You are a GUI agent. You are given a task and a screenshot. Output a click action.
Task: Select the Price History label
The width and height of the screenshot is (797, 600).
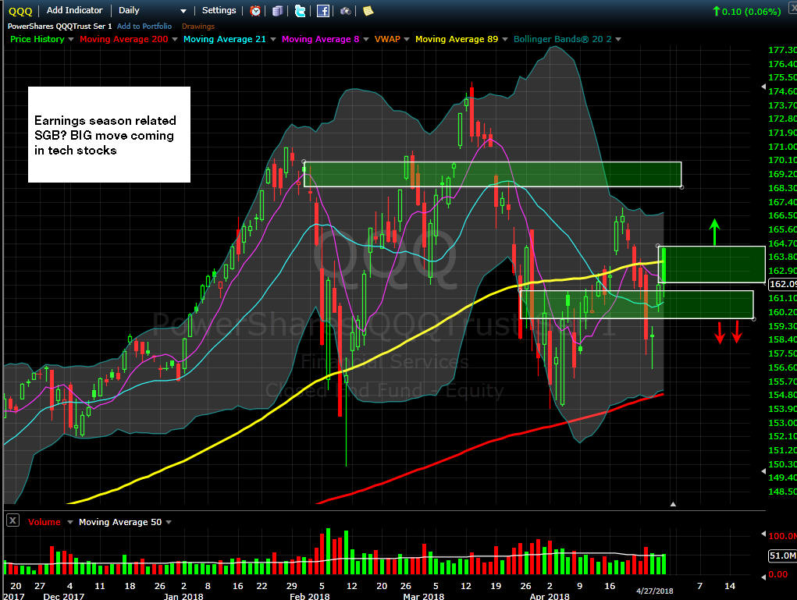37,39
